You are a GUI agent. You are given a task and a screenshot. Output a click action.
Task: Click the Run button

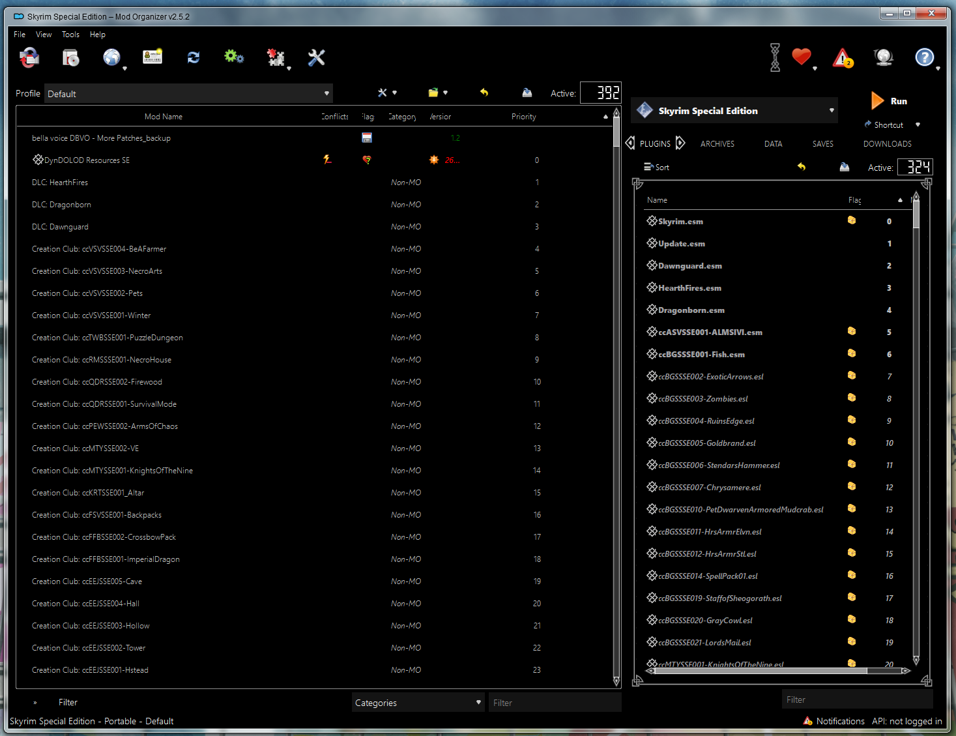890,101
